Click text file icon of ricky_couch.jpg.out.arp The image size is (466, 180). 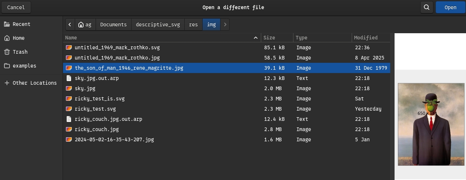point(69,119)
